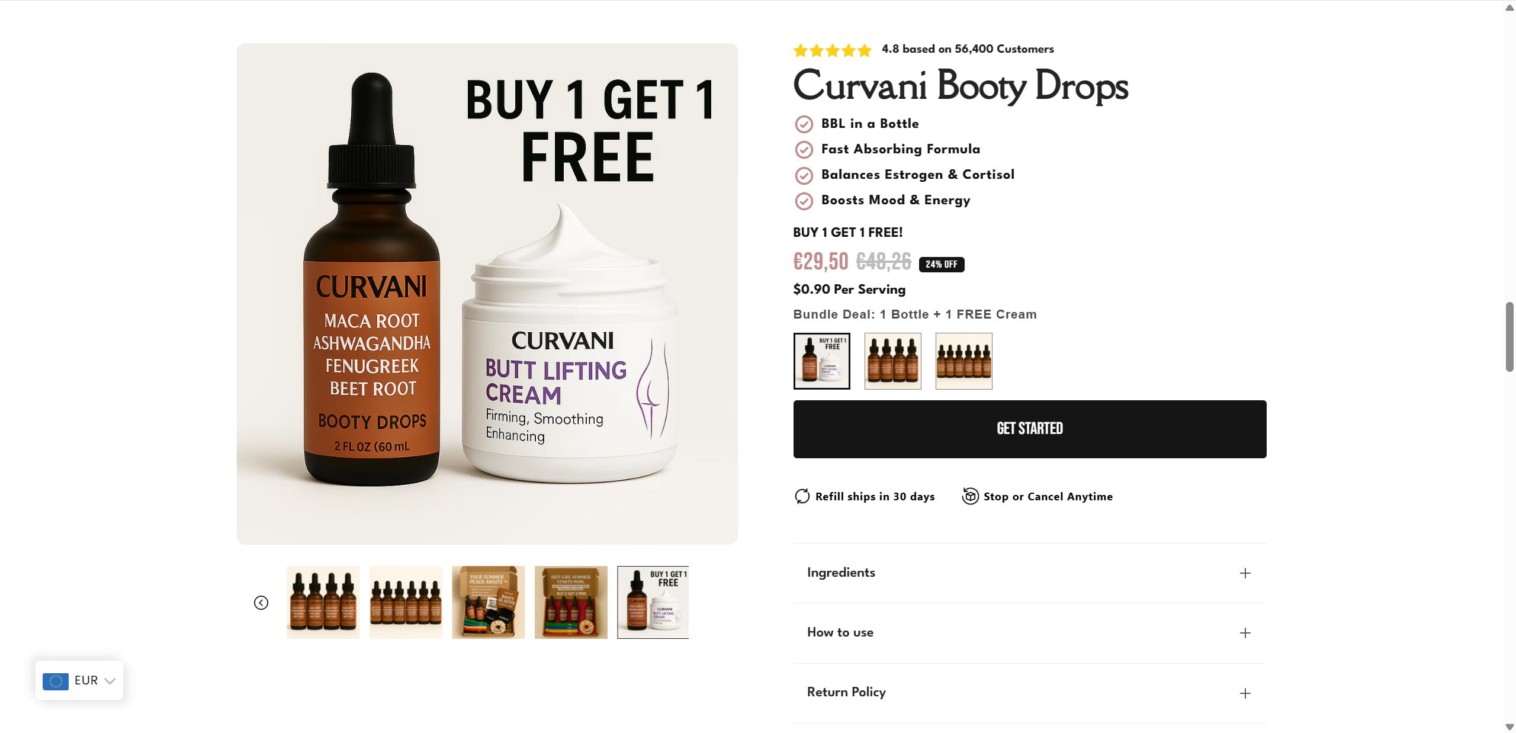Select the four-bottle bundle option

[x=893, y=361]
